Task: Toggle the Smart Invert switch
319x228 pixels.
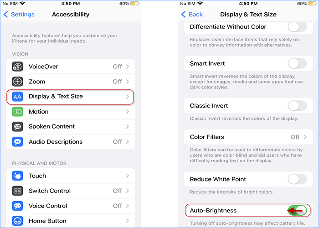Action: click(297, 63)
